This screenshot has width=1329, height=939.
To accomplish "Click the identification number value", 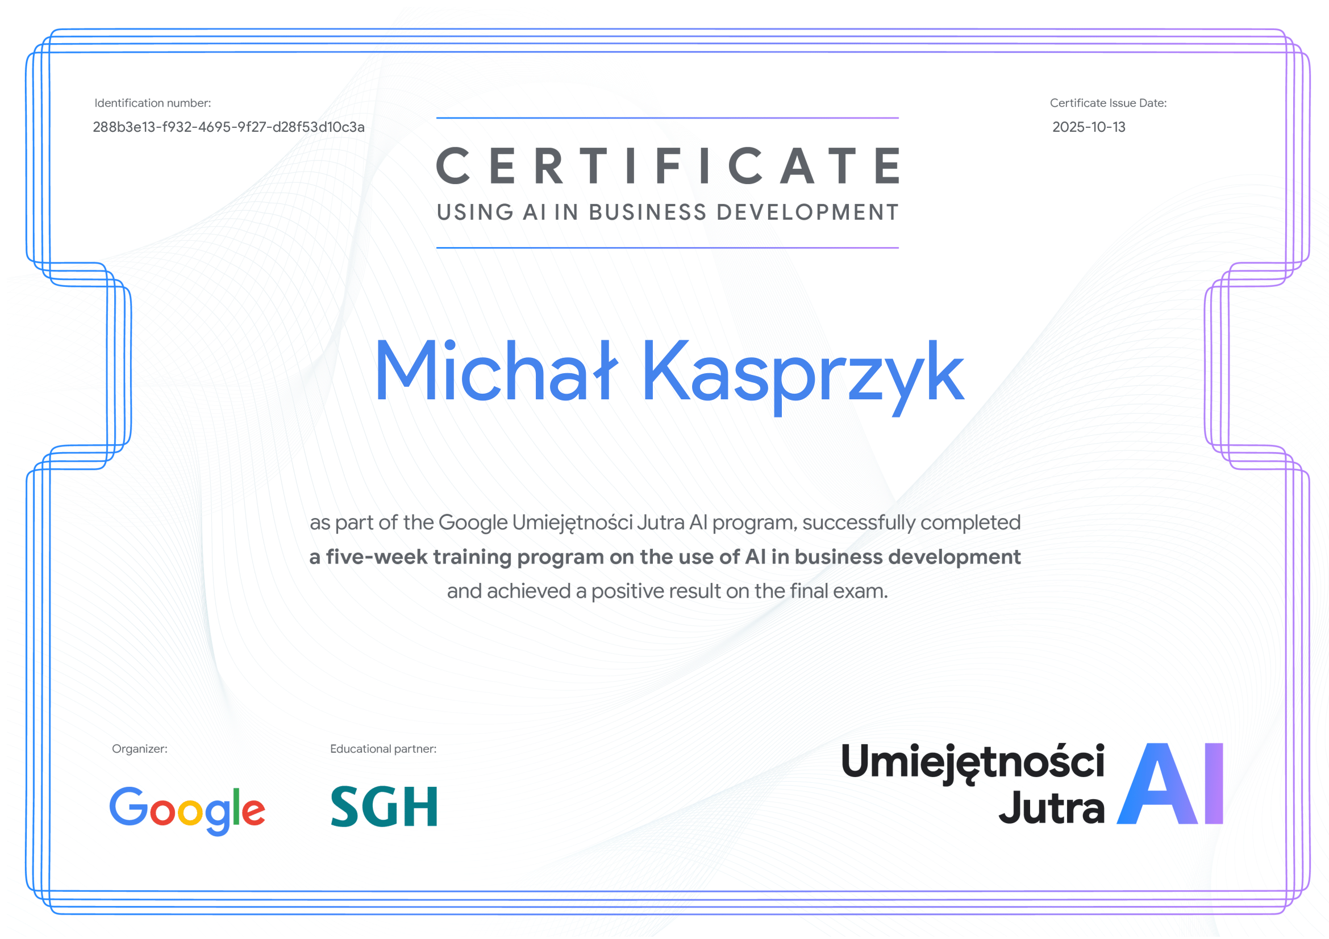I will tap(229, 127).
